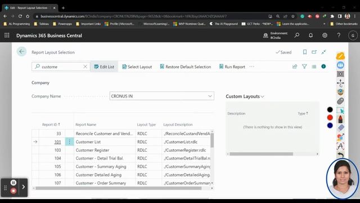This screenshot has height=203, width=360.
Task: Select the cursor pointer annotation tool
Action: [x=340, y=111]
